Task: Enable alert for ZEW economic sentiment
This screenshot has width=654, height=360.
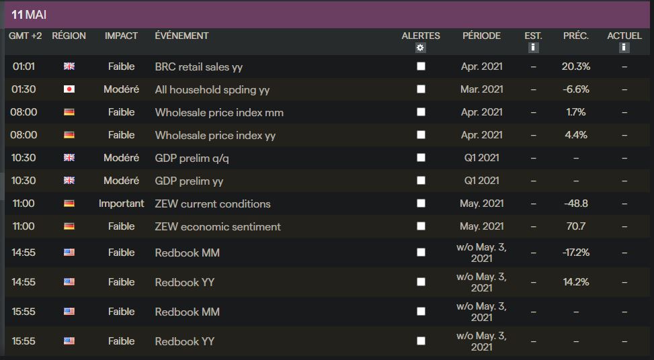Action: point(421,226)
